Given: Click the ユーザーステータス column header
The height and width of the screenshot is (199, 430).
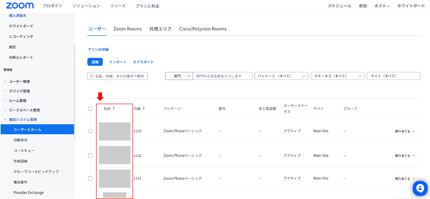Looking at the screenshot, I should click(296, 108).
